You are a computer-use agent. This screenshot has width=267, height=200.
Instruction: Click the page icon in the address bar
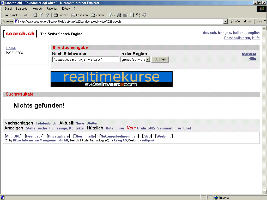pos(16,21)
